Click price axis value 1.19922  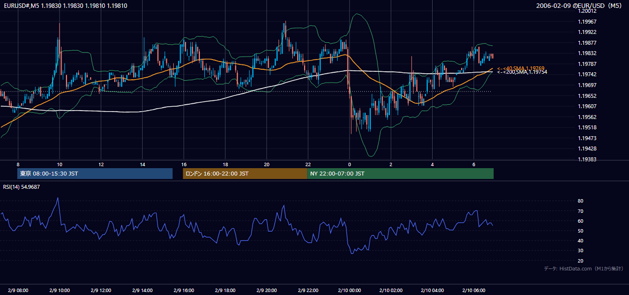click(x=588, y=32)
